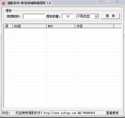This screenshot has width=125, height=118.
Task: Click the 提取数量 quantity field showing 10
Action: tap(68, 16)
